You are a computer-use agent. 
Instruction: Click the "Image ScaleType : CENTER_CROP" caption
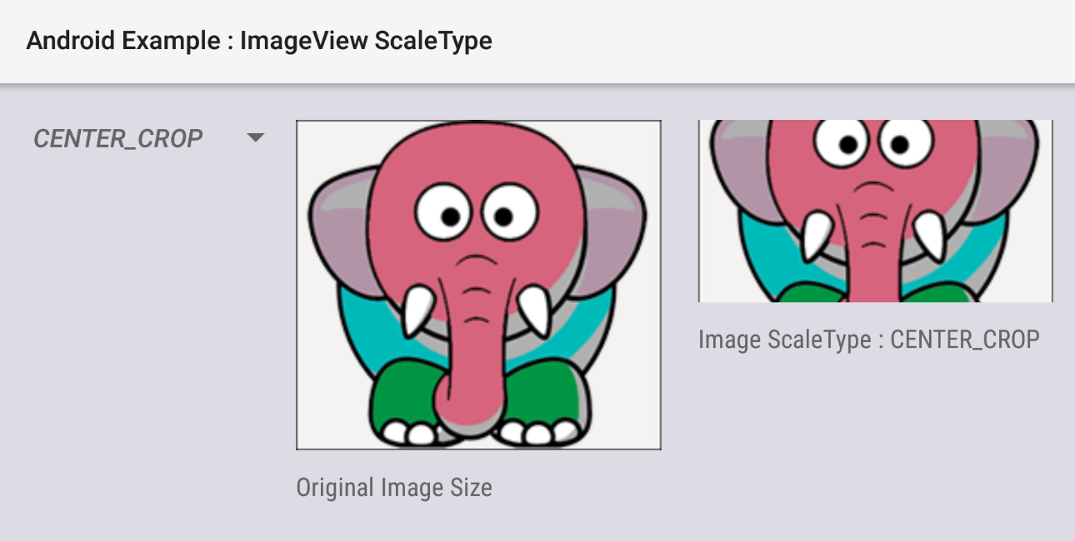click(869, 340)
